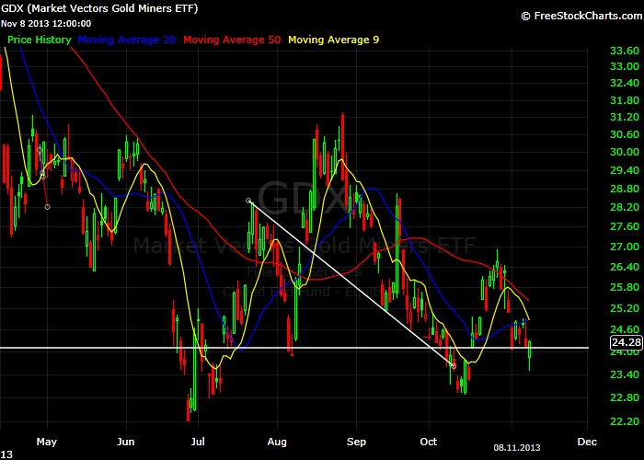Select the small red line's lower end handle
This screenshot has height=460, width=644.
pyautogui.click(x=48, y=207)
